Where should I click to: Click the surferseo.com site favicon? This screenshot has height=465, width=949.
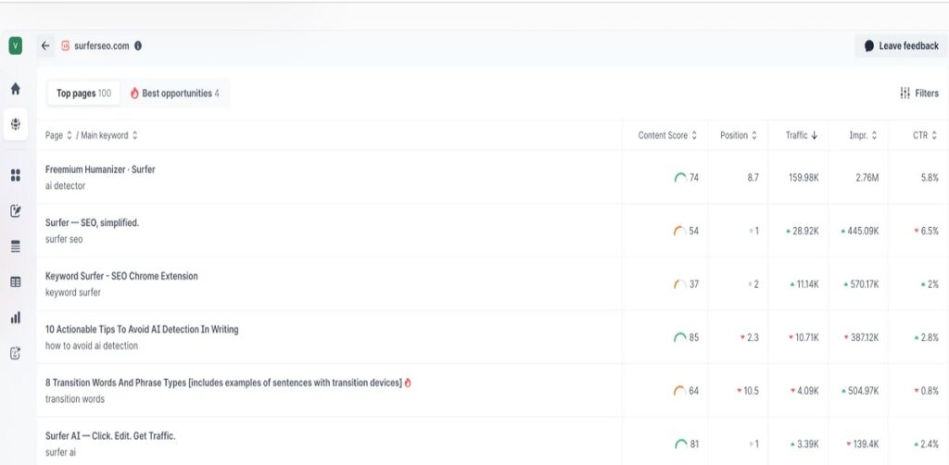click(66, 46)
